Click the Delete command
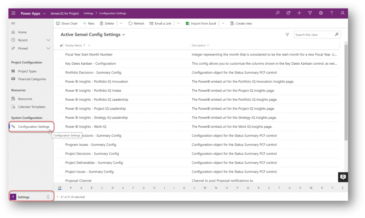 point(107,23)
